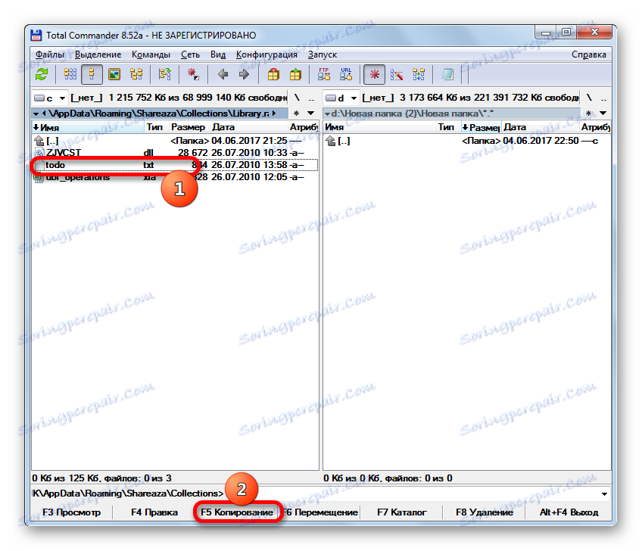642x551 pixels.
Task: Go to root in right panel
Action: (589, 98)
